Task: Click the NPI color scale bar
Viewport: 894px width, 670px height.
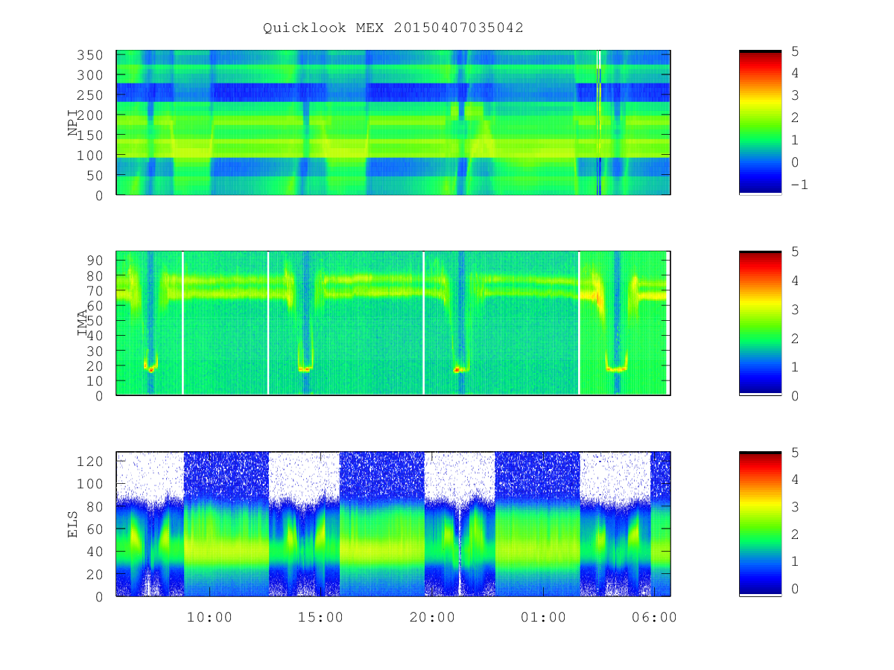Action: [760, 123]
